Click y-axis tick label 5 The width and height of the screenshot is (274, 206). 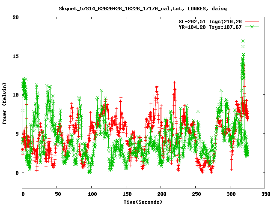coord(17,134)
